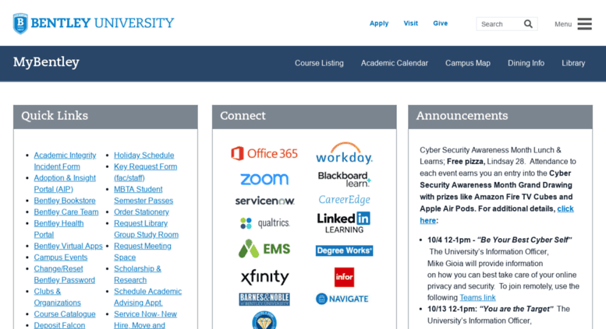
Task: Open the Qualtrics logo link
Action: click(x=264, y=223)
